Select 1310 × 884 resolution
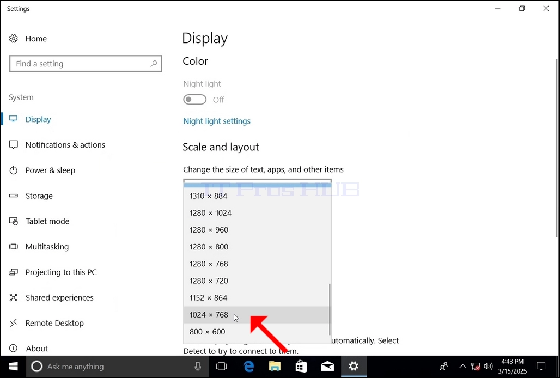This screenshot has width=560, height=378. pos(257,196)
